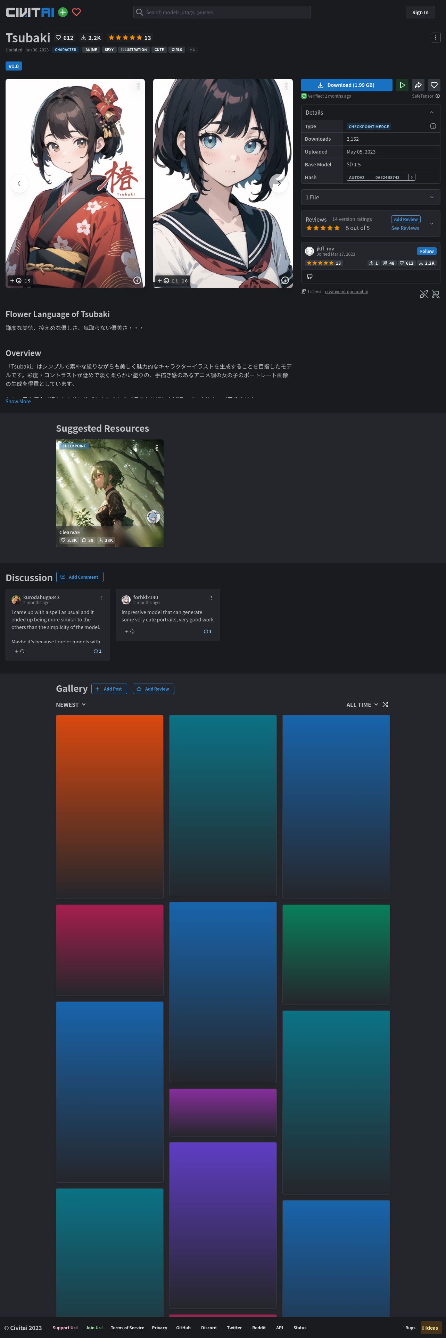Open the kimono girl preview image
The image size is (446, 1338).
tap(75, 183)
